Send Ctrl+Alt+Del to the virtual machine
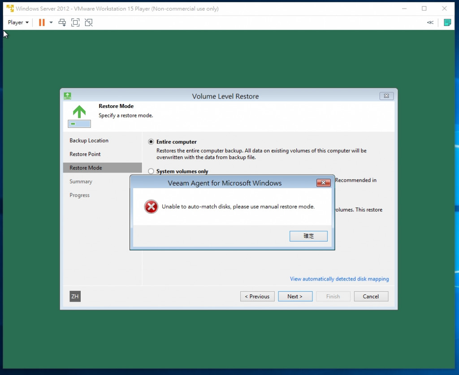Image resolution: width=459 pixels, height=375 pixels. coord(62,22)
